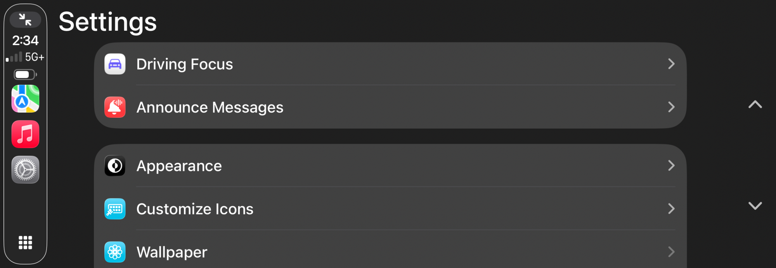Open Apple Maps from the sidebar

coord(25,99)
